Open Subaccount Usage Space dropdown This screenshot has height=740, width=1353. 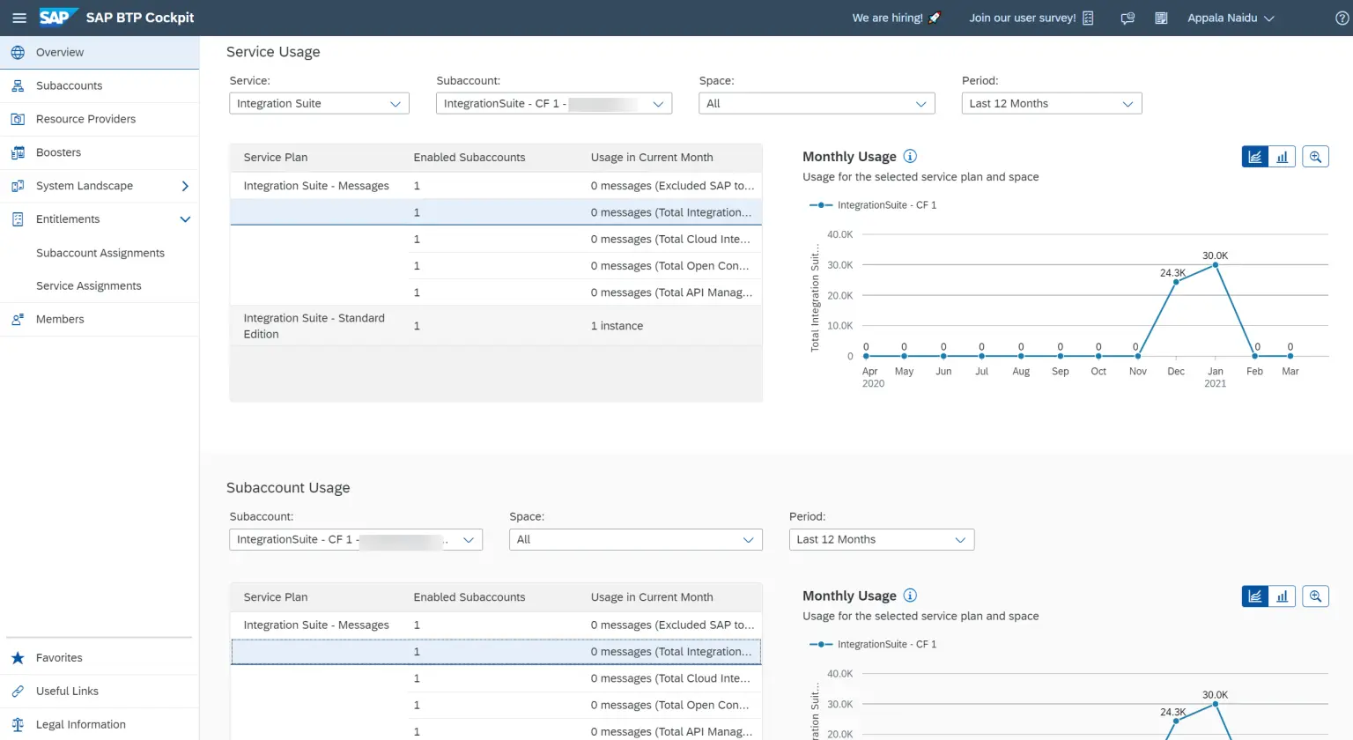click(636, 539)
